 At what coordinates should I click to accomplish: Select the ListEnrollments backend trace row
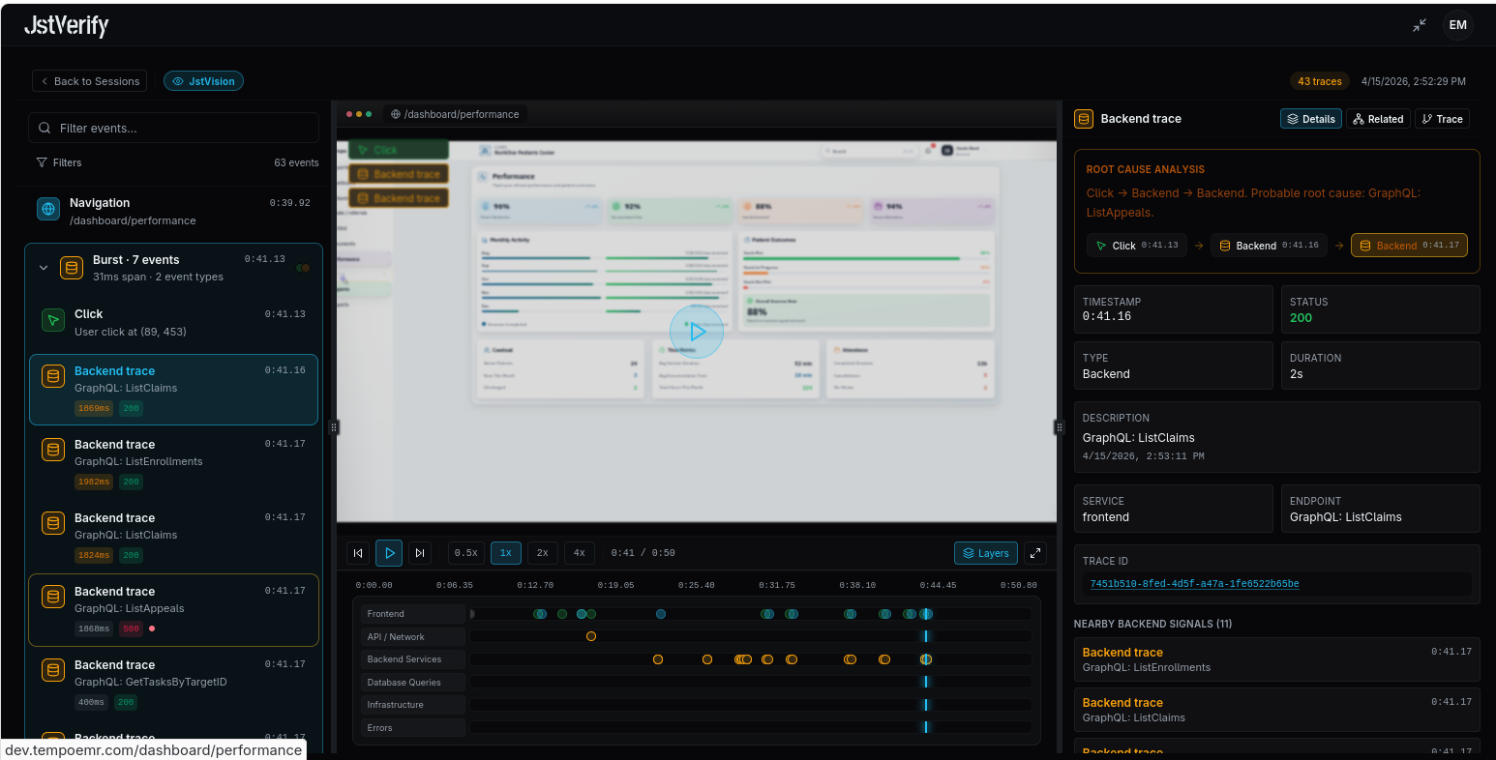pos(174,463)
